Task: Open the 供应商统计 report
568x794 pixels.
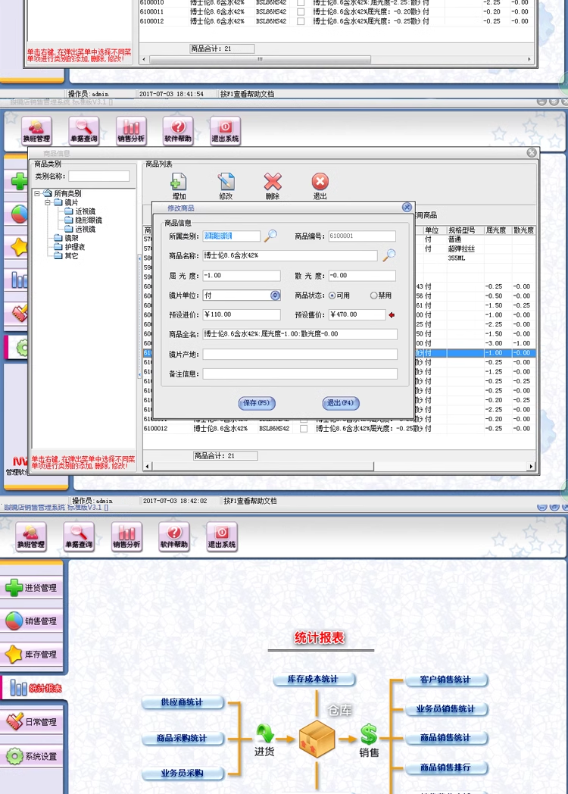Action: pyautogui.click(x=183, y=702)
